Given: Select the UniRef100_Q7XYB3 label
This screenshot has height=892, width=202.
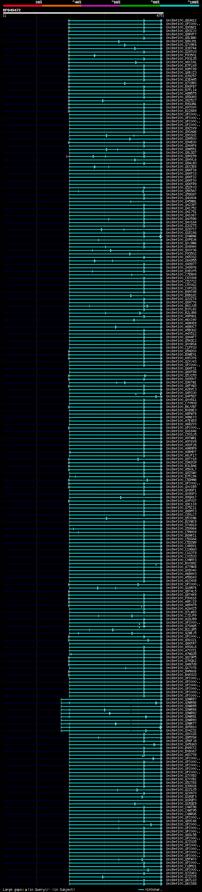Looking at the screenshot, I should point(181,776).
